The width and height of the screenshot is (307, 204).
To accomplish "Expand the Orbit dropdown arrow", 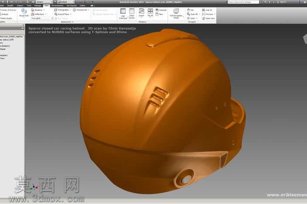I will coord(197,18).
